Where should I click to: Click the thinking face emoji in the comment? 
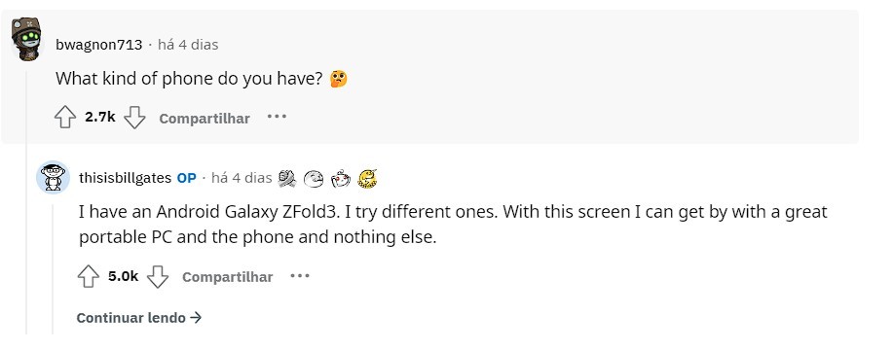tap(338, 79)
